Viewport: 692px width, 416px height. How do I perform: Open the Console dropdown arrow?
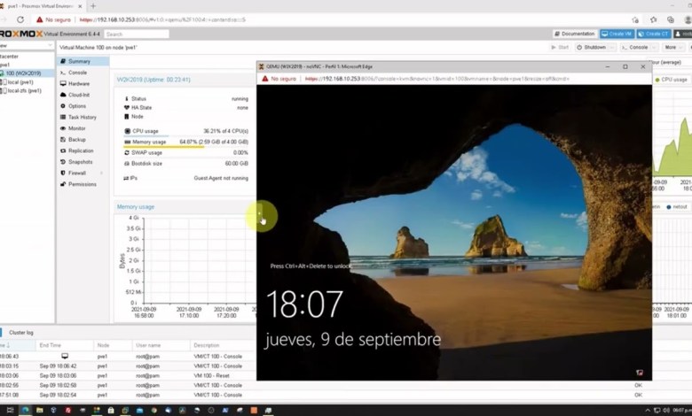pyautogui.click(x=654, y=47)
